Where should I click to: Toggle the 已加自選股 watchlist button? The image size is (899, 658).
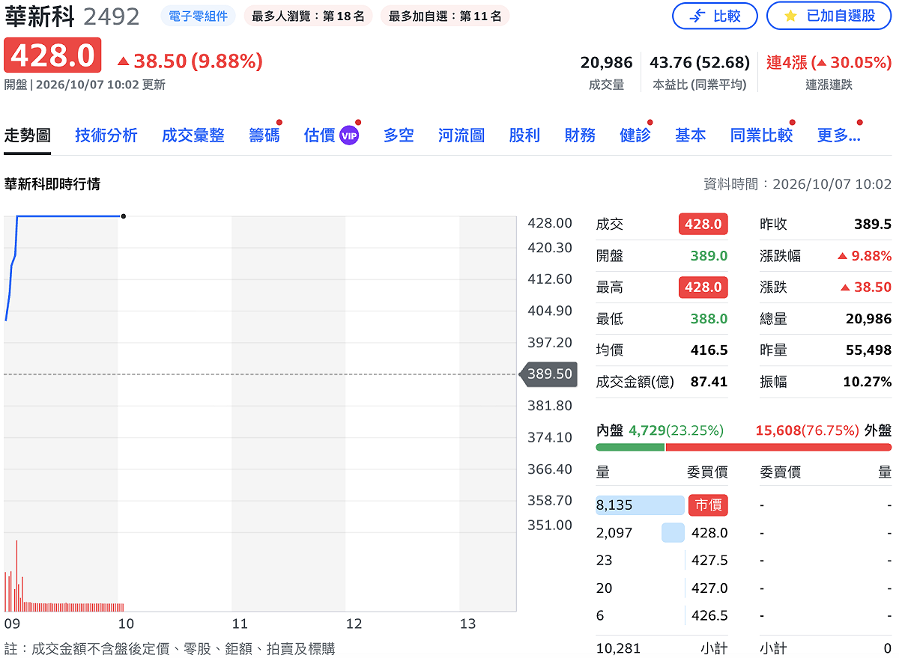829,16
